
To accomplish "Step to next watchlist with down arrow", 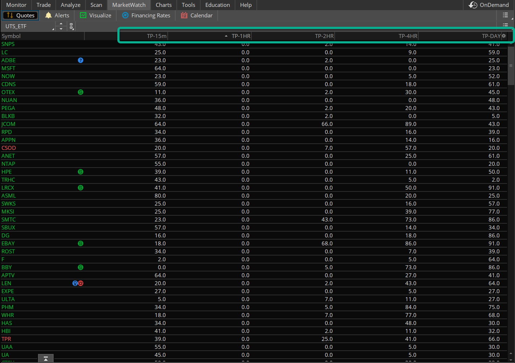I will [61, 29].
